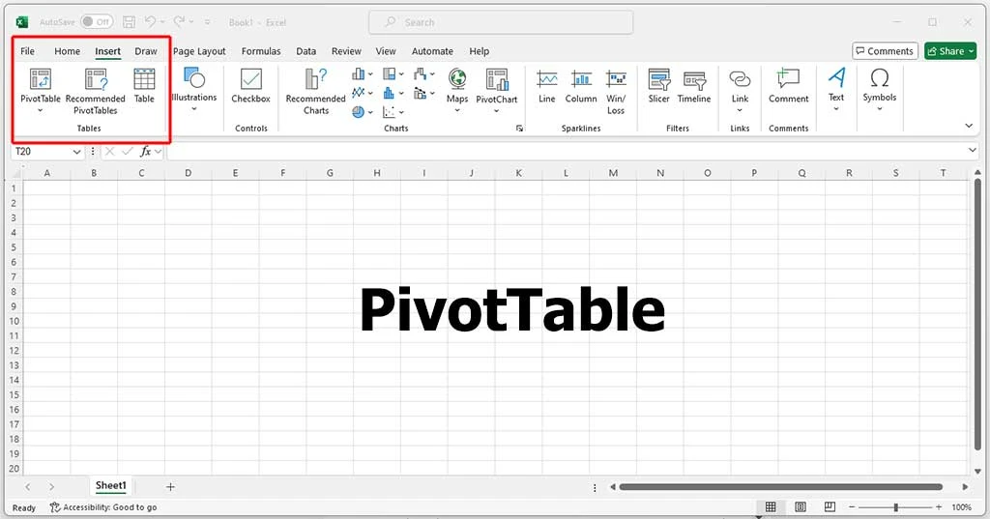Viewport: 990px width, 519px height.
Task: Select column D header
Action: click(189, 172)
